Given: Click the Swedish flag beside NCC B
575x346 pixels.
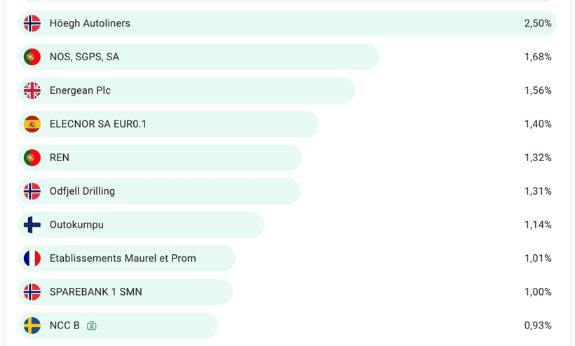Looking at the screenshot, I should point(32,326).
